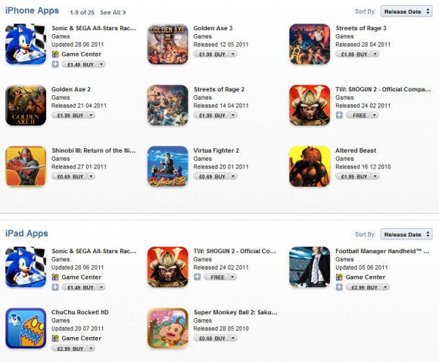The image size is (439, 362).
Task: Open the Shinobi III app icon
Action: pos(26,166)
